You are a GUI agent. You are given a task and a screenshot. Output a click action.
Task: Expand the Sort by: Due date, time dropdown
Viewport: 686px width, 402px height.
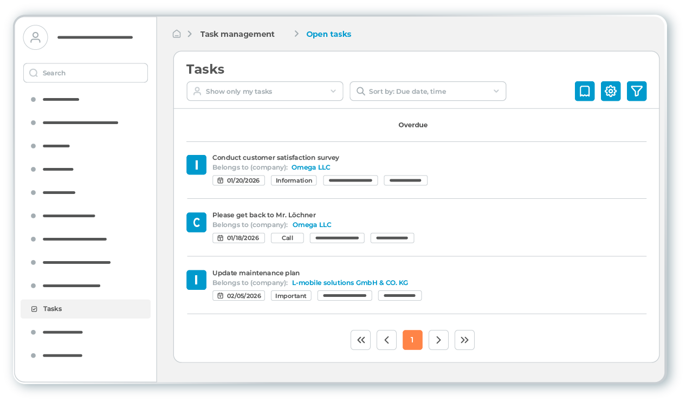pyautogui.click(x=428, y=91)
